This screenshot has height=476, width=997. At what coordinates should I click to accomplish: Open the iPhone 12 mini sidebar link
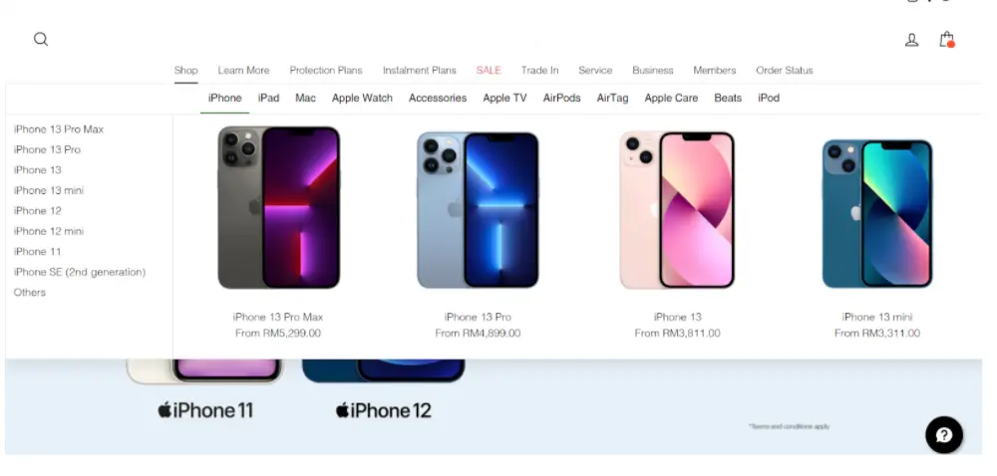[48, 231]
